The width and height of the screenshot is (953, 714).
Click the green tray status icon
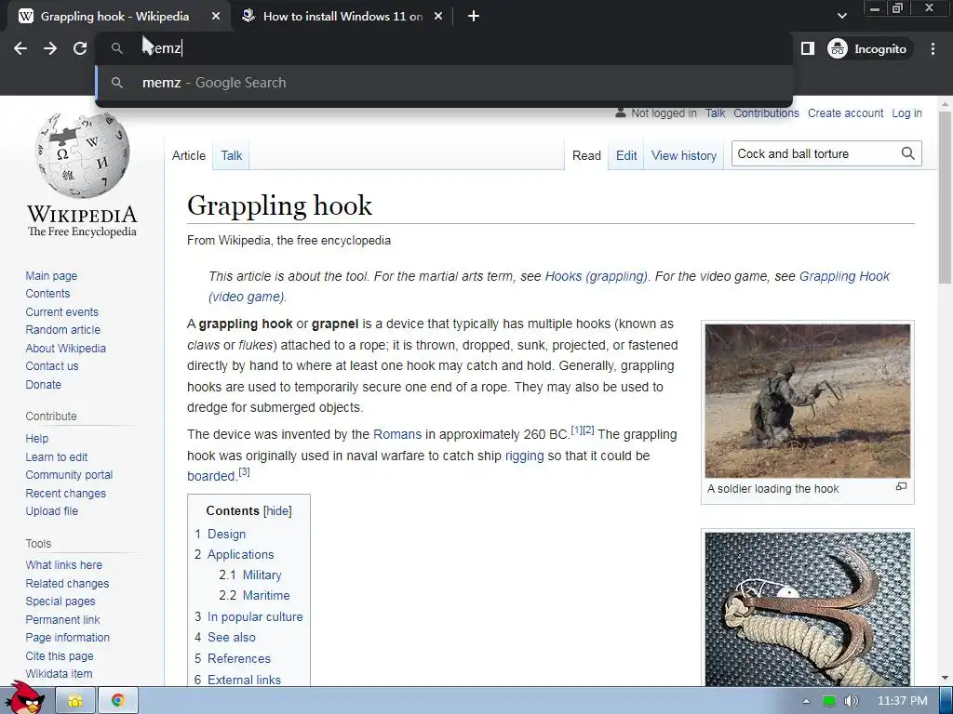[828, 701]
